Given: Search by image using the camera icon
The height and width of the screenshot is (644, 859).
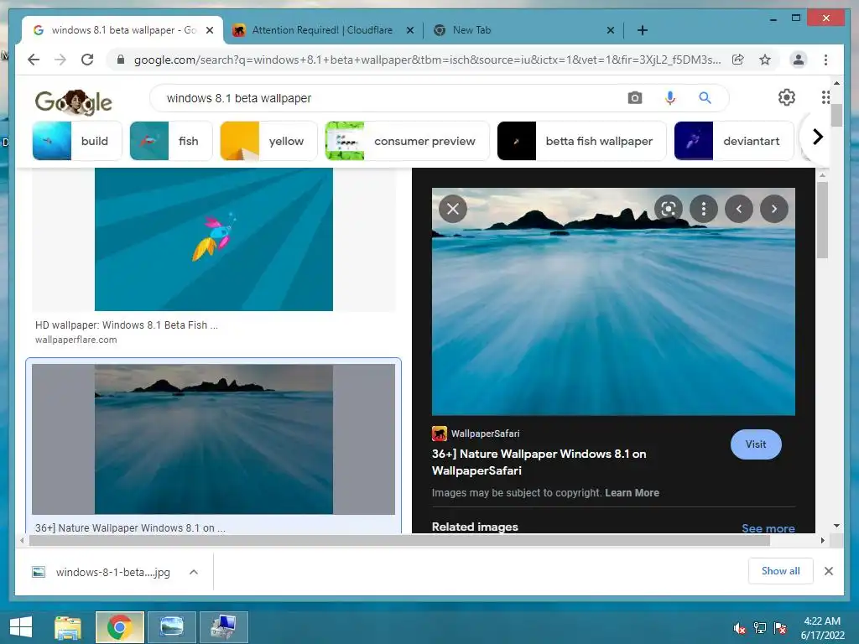Looking at the screenshot, I should click(635, 98).
